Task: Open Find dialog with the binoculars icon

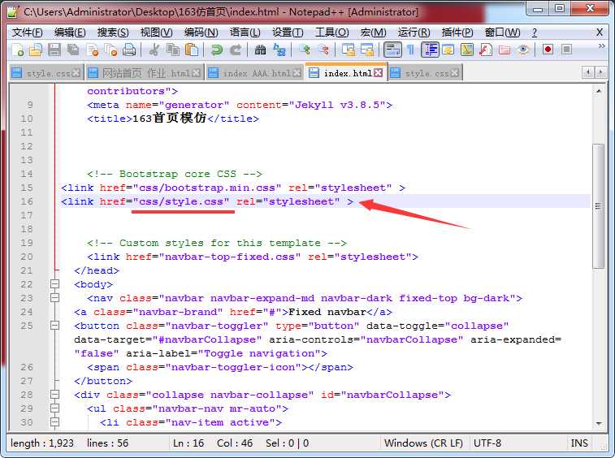Action: click(260, 50)
